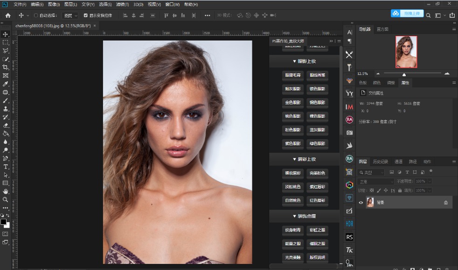Viewport: 458px width, 270px height.
Task: Open the 不透明度 opacity dropdown arrow
Action: [x=430, y=182]
